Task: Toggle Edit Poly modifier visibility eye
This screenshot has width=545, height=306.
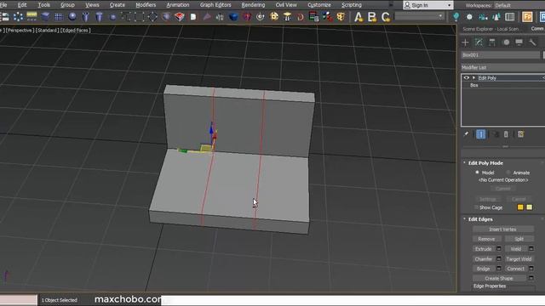Action: (467, 77)
